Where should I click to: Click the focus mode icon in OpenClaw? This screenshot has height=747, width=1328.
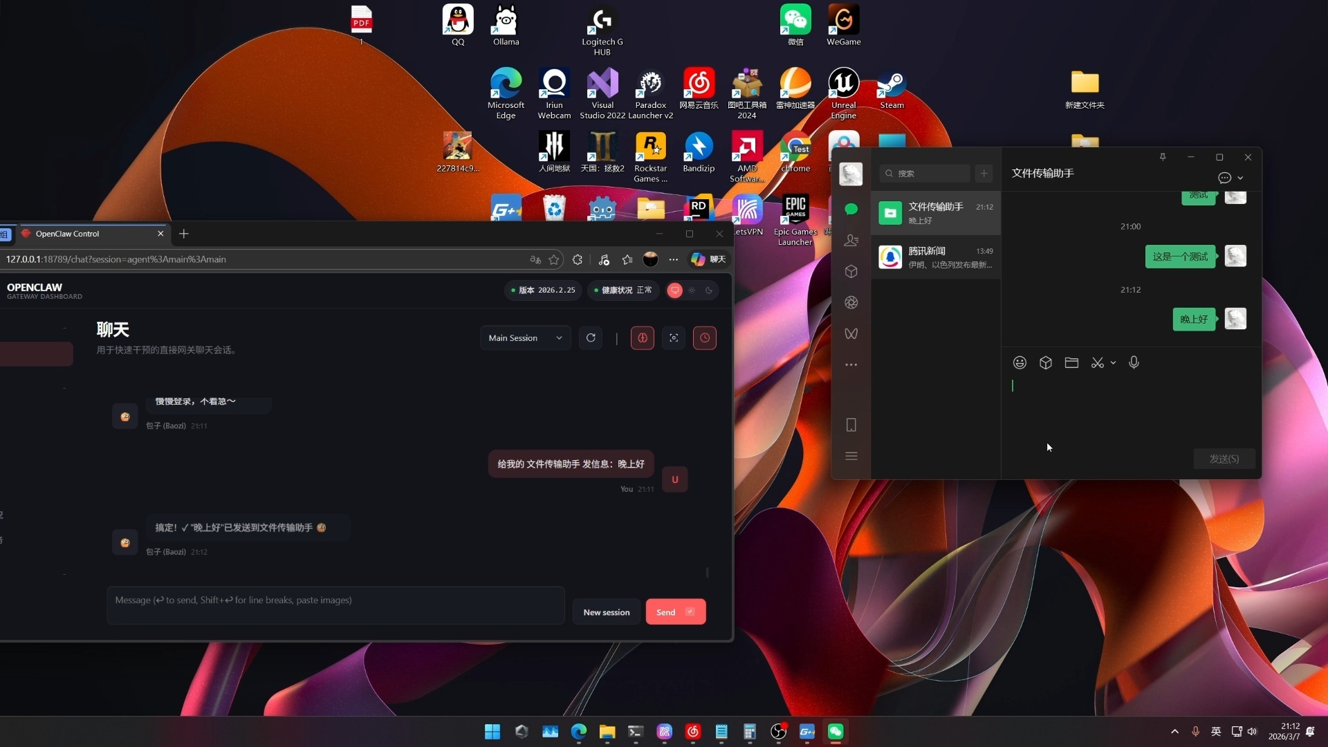(674, 338)
